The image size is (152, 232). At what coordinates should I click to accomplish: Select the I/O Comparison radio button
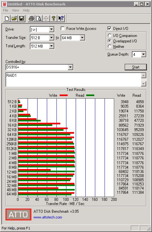(110, 36)
